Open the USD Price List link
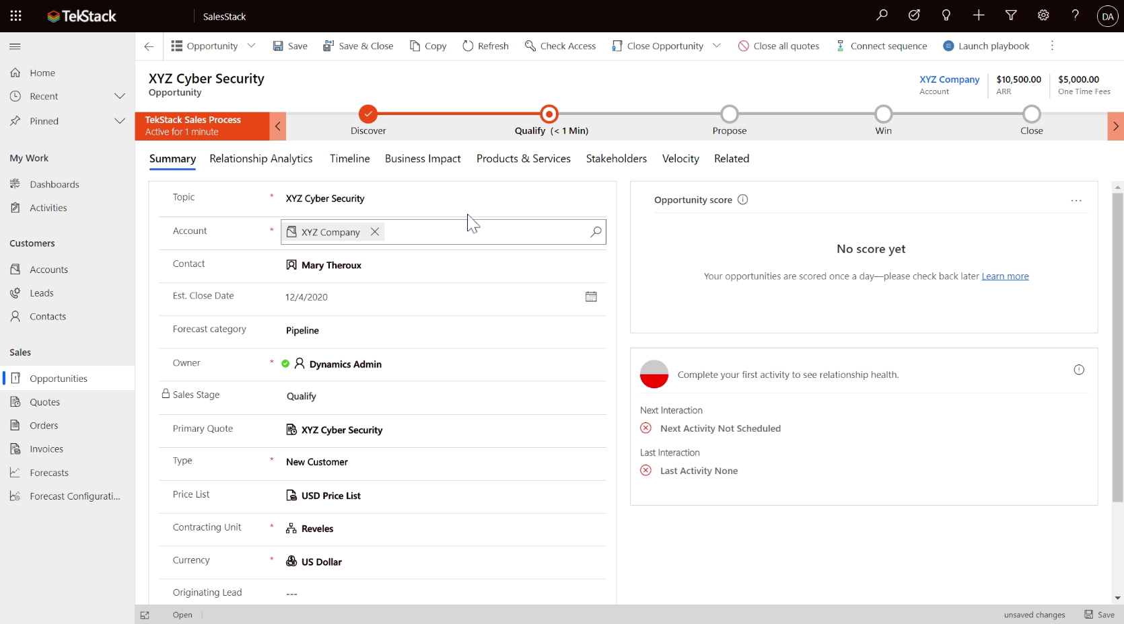The width and height of the screenshot is (1124, 624). 330,496
